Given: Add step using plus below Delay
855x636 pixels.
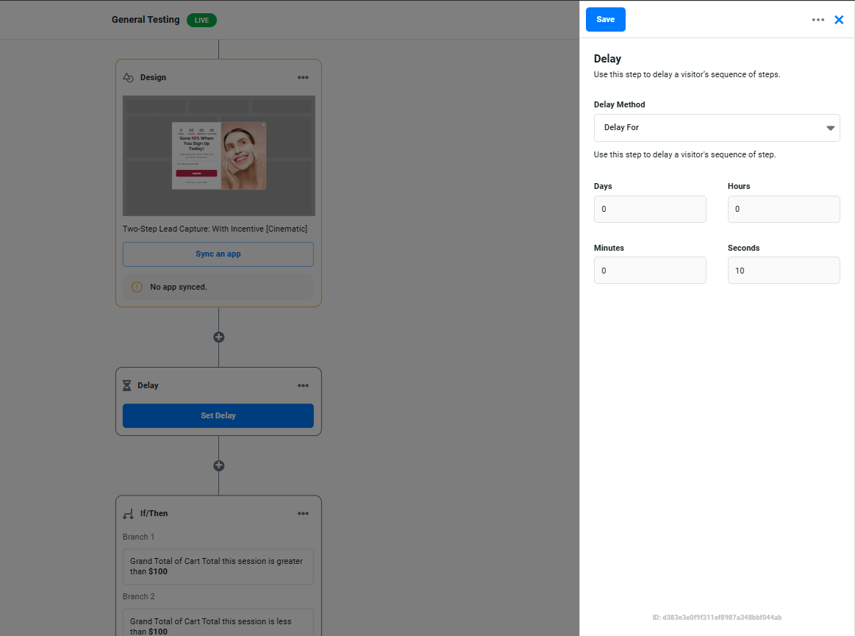Looking at the screenshot, I should point(218,465).
